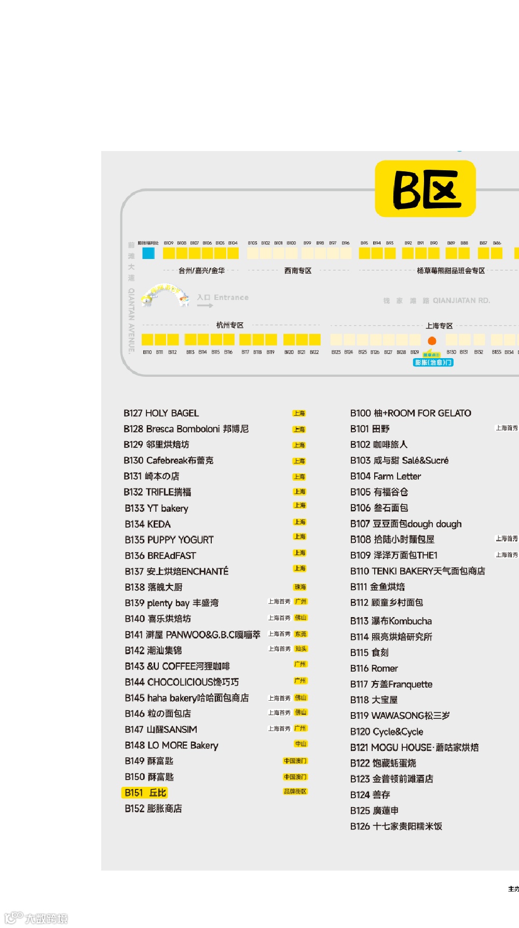Click the B135 PUPPY YOGURT entry
The height and width of the screenshot is (928, 519).
click(x=169, y=540)
